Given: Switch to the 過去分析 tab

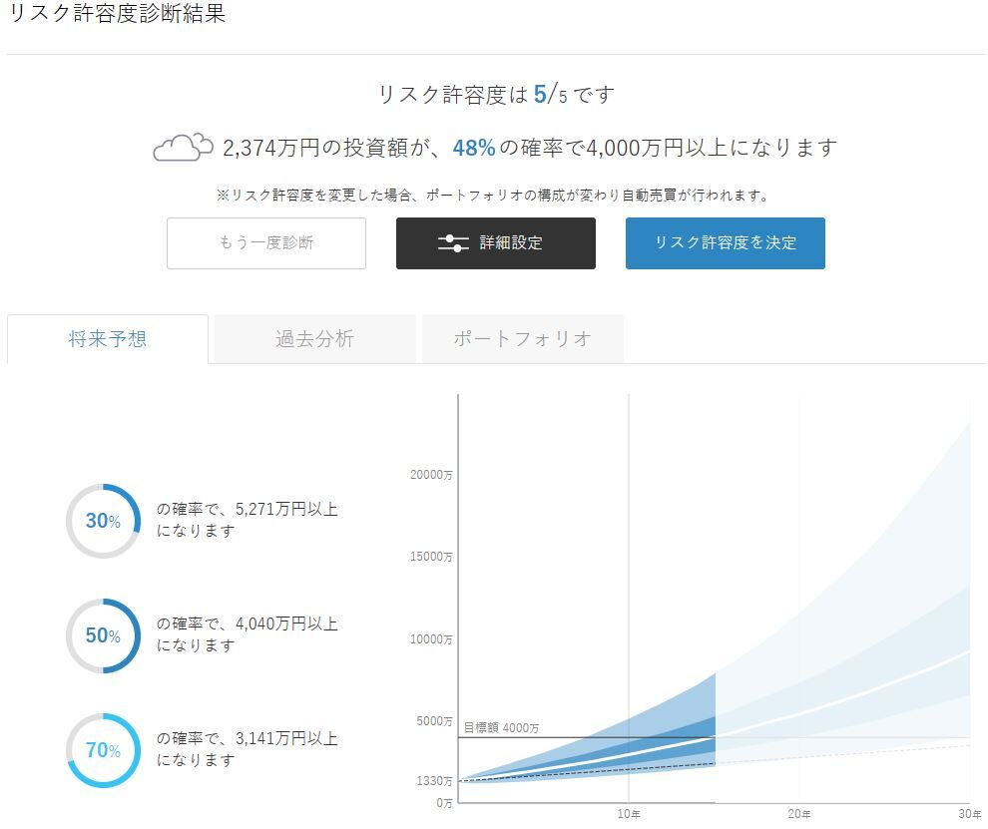Looking at the screenshot, I should point(314,339).
